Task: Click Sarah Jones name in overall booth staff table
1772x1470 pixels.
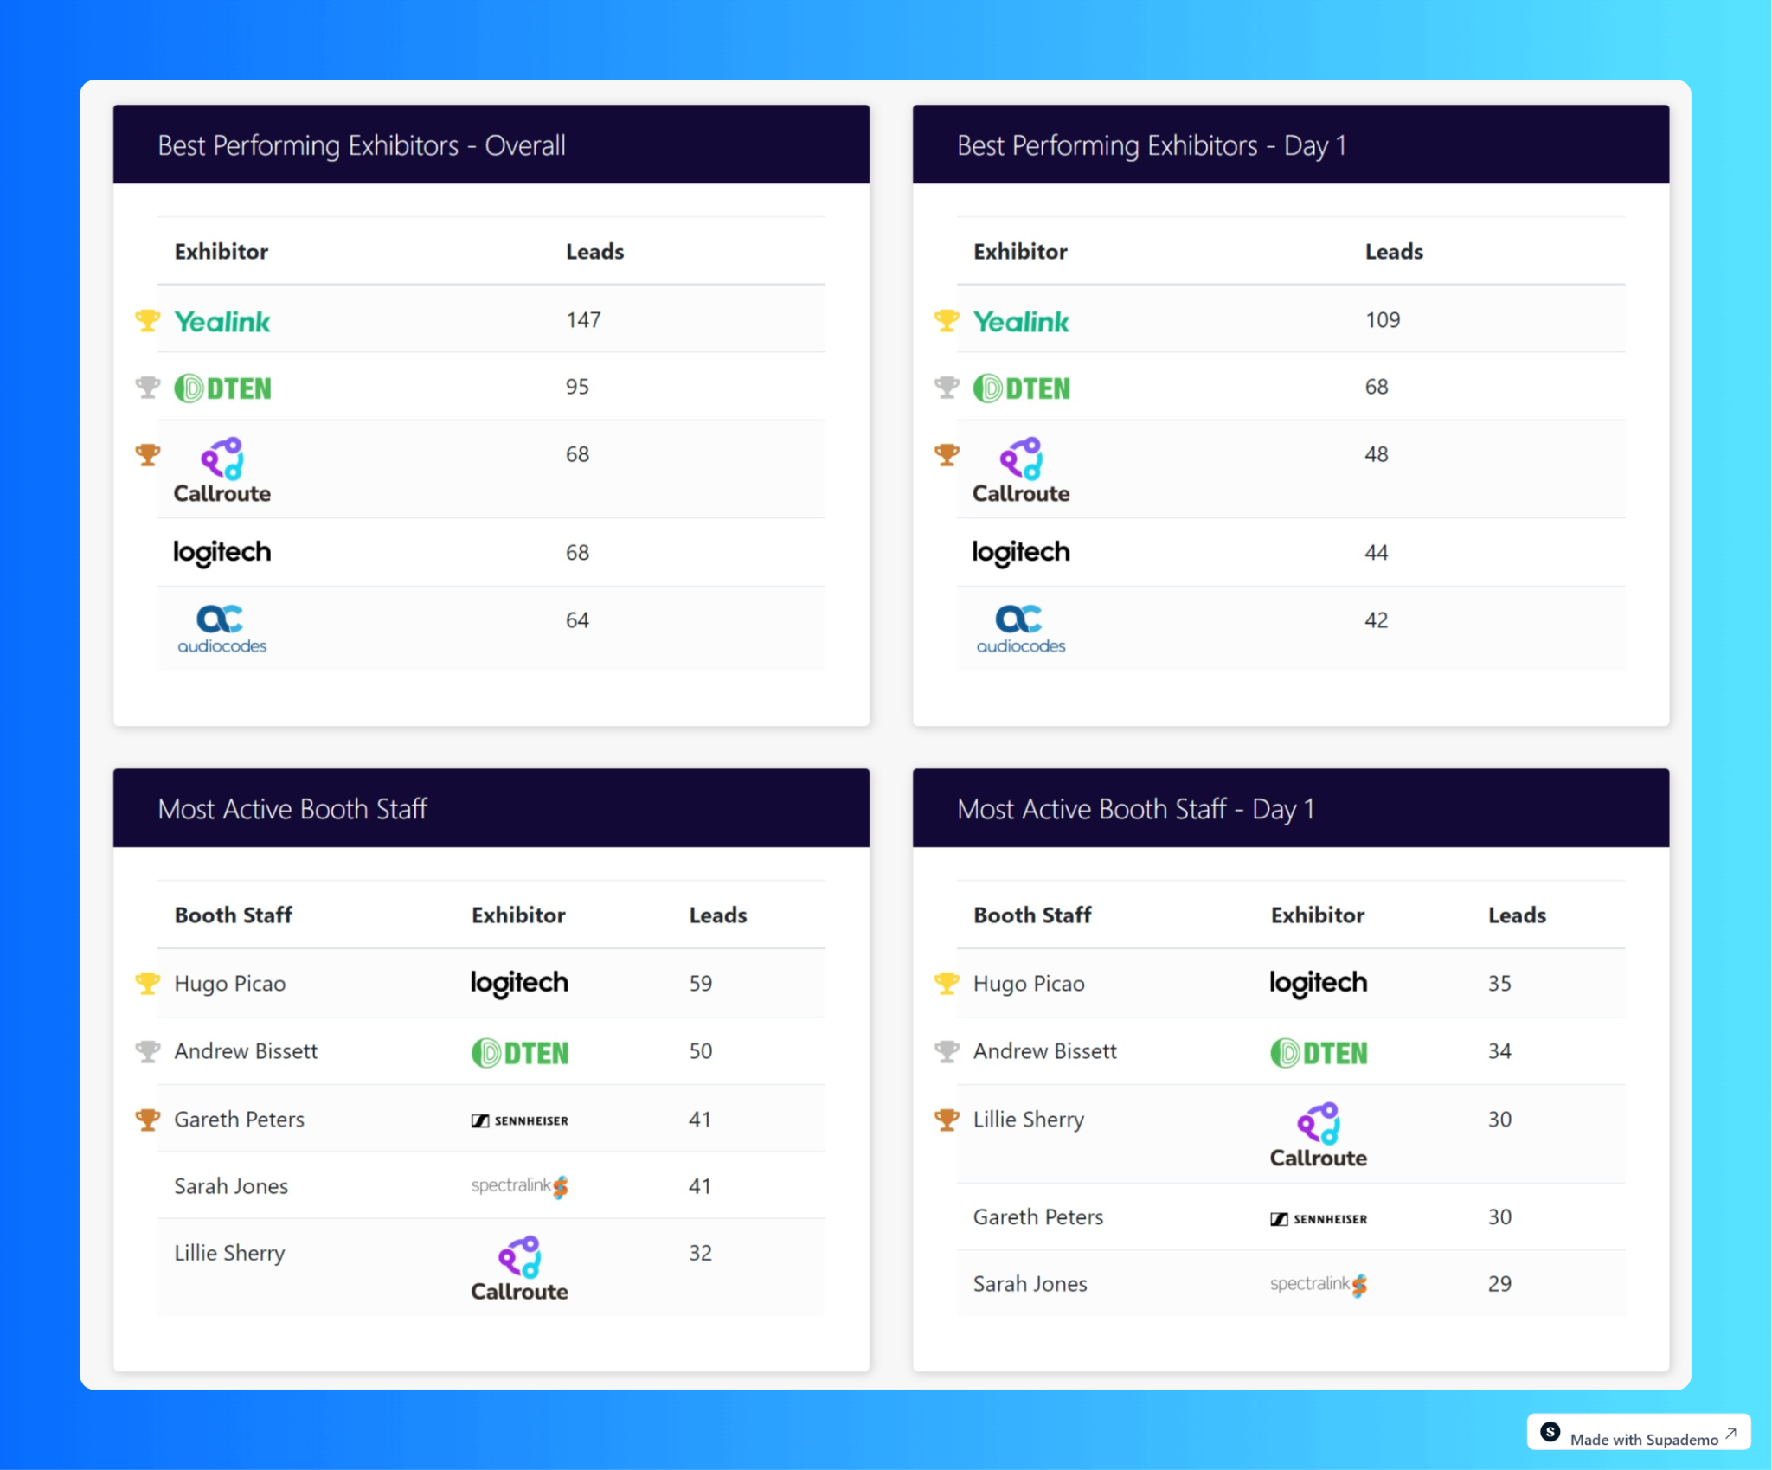Action: click(x=231, y=1186)
